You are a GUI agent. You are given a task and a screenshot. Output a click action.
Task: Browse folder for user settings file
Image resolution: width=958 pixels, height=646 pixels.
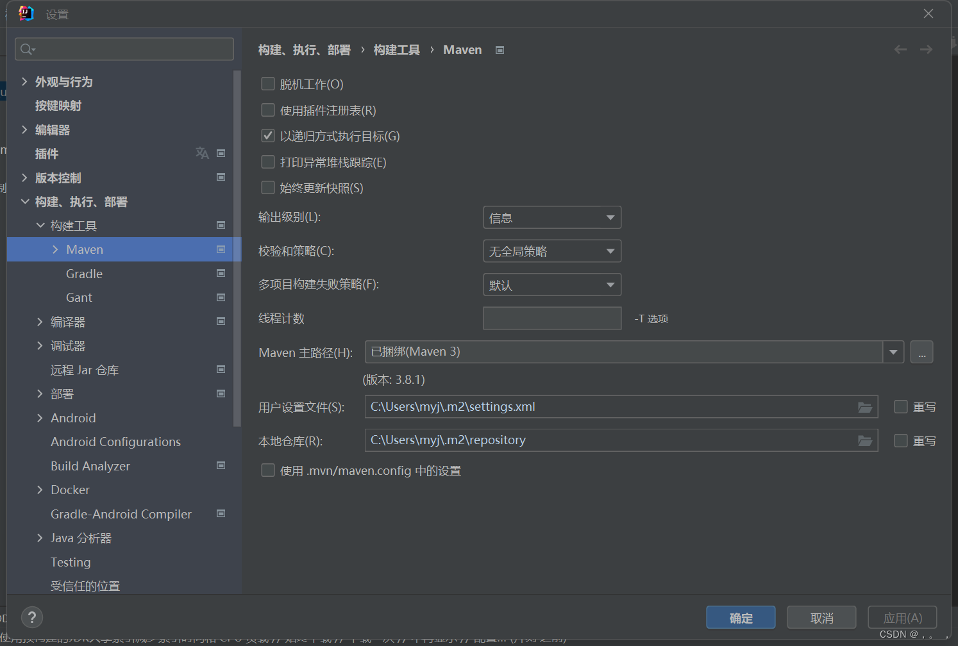[865, 407]
